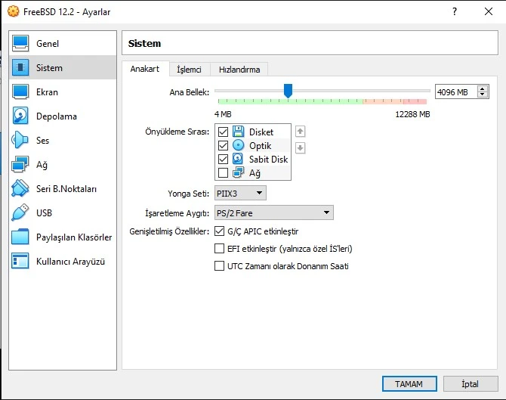This screenshot has height=400, width=506.
Task: Select USB in settings list
Action: click(x=63, y=212)
